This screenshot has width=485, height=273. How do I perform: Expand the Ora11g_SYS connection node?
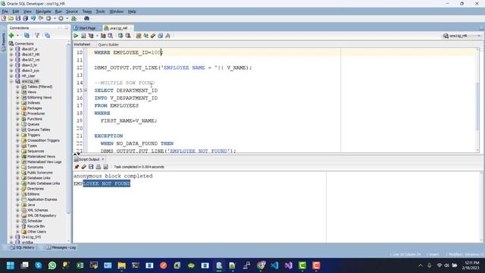coord(11,237)
